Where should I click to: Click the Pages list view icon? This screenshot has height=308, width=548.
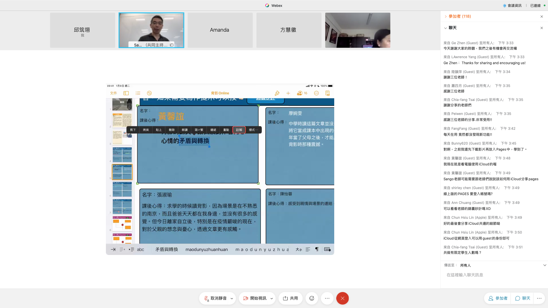coord(138,93)
